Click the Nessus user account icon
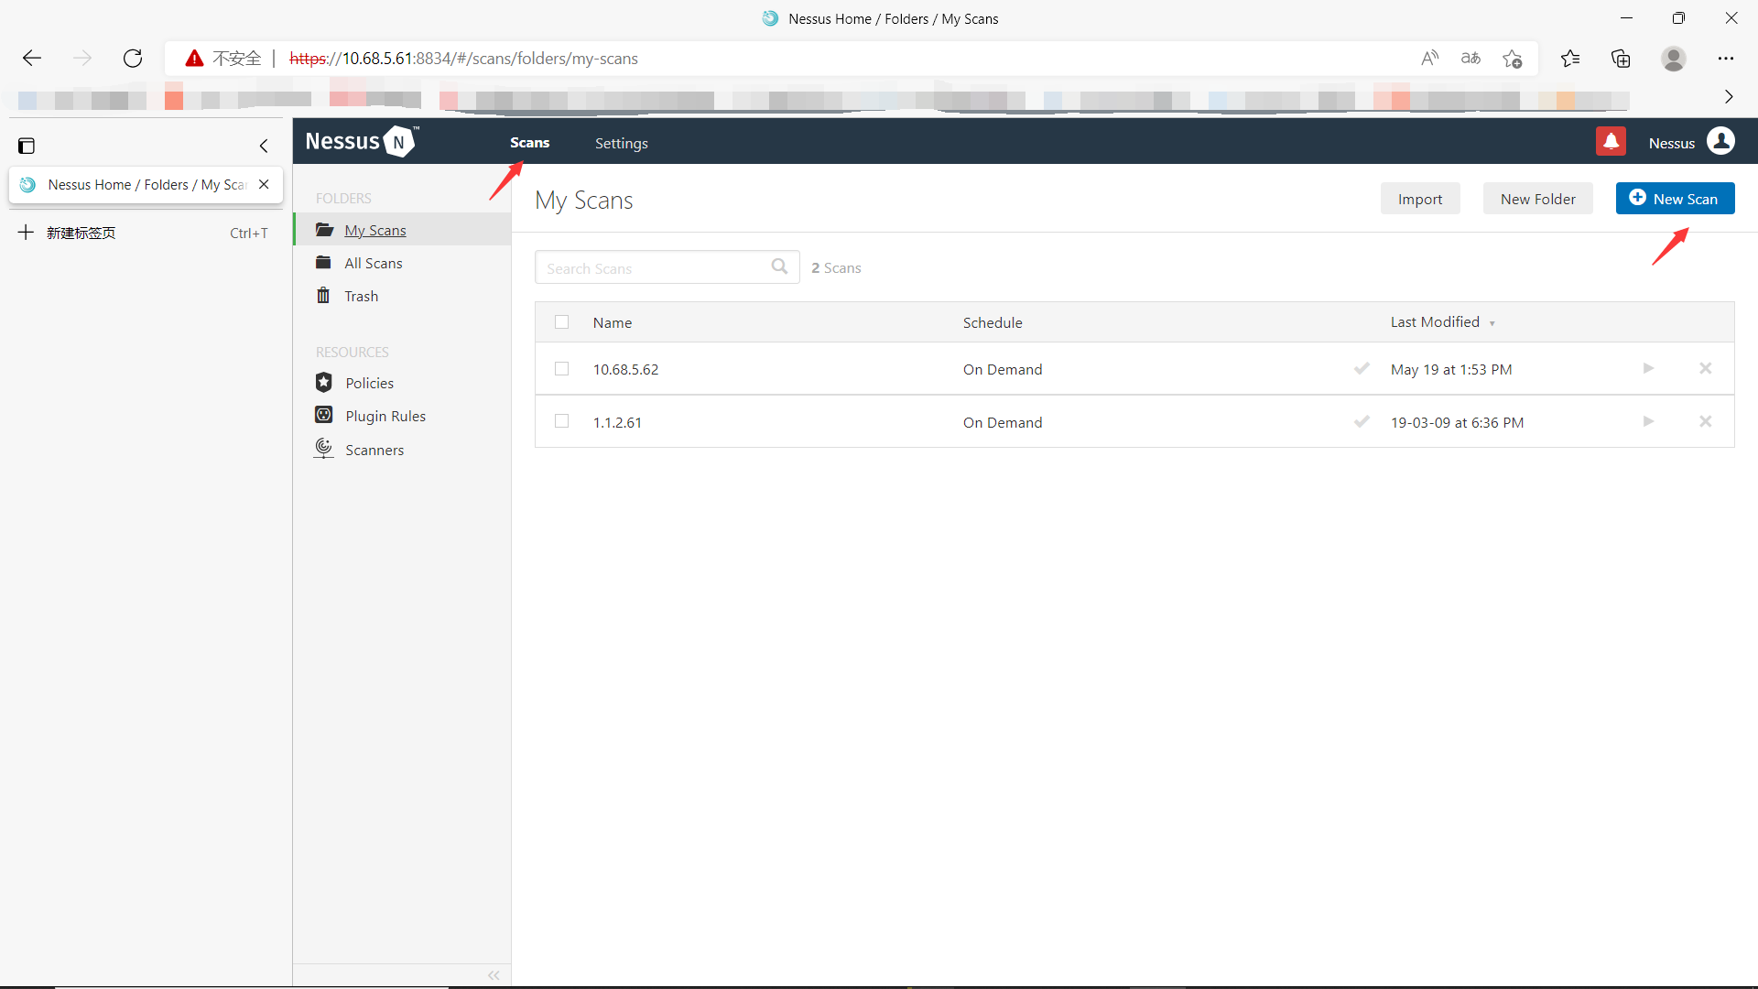 (x=1720, y=141)
